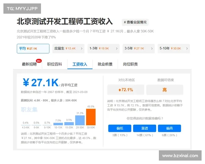Expand the 应届生 card chevron
This screenshot has height=164, width=205.
pos(82,49)
